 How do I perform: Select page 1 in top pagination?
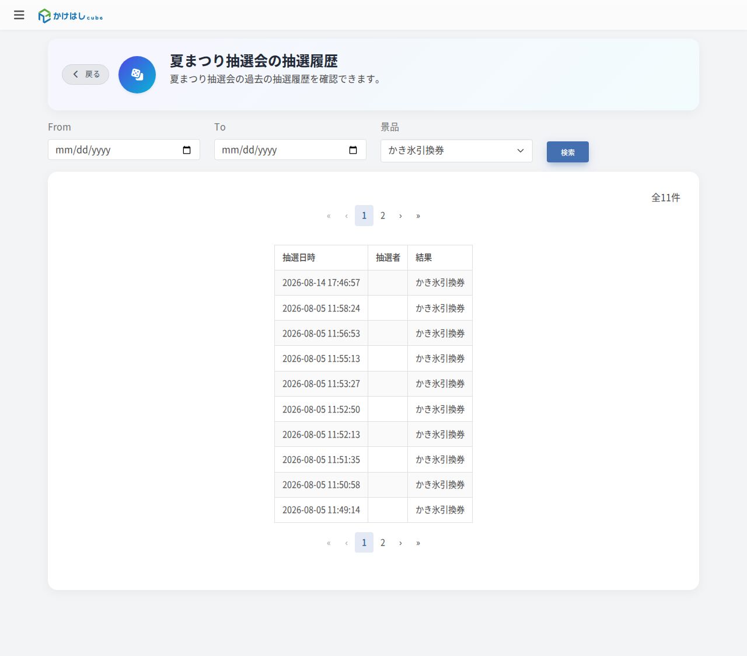point(364,216)
